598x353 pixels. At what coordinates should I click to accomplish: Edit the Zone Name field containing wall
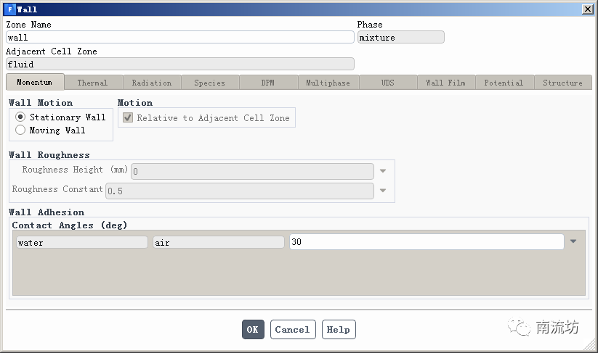click(x=180, y=37)
